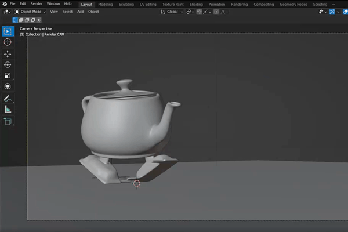This screenshot has height=232, width=348.
Task: Activate the Select Box tool
Action: pos(8,31)
